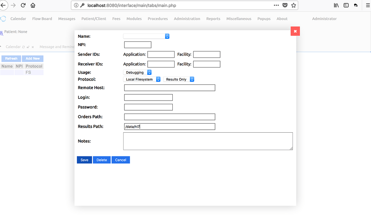The height and width of the screenshot is (220, 371).
Task: Open the Administration menu
Action: tap(187, 18)
